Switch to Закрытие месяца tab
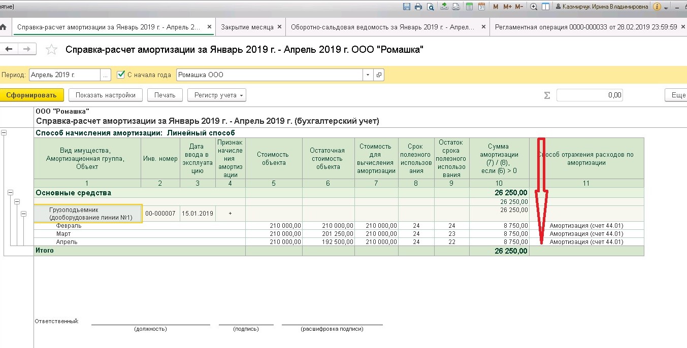Screen dimensions: 687x348 pos(247,27)
